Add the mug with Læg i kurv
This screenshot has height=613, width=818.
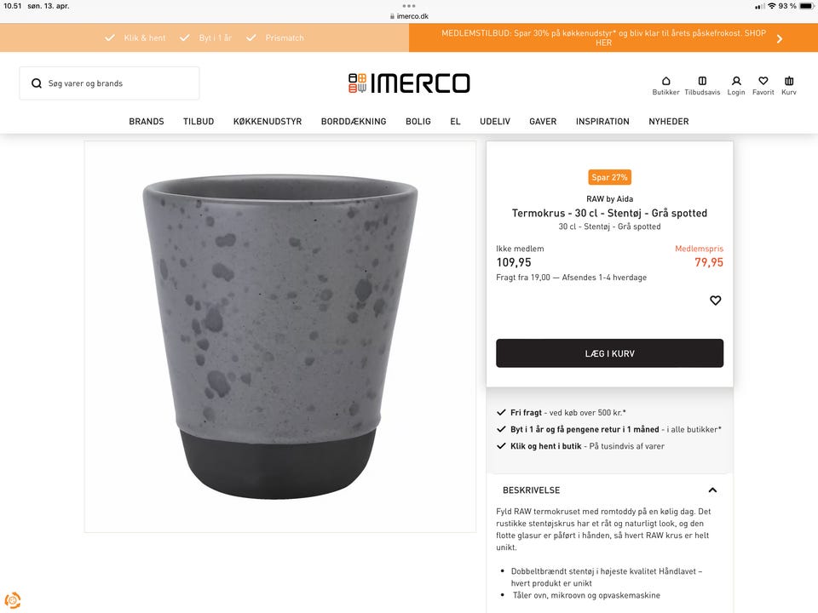[609, 353]
